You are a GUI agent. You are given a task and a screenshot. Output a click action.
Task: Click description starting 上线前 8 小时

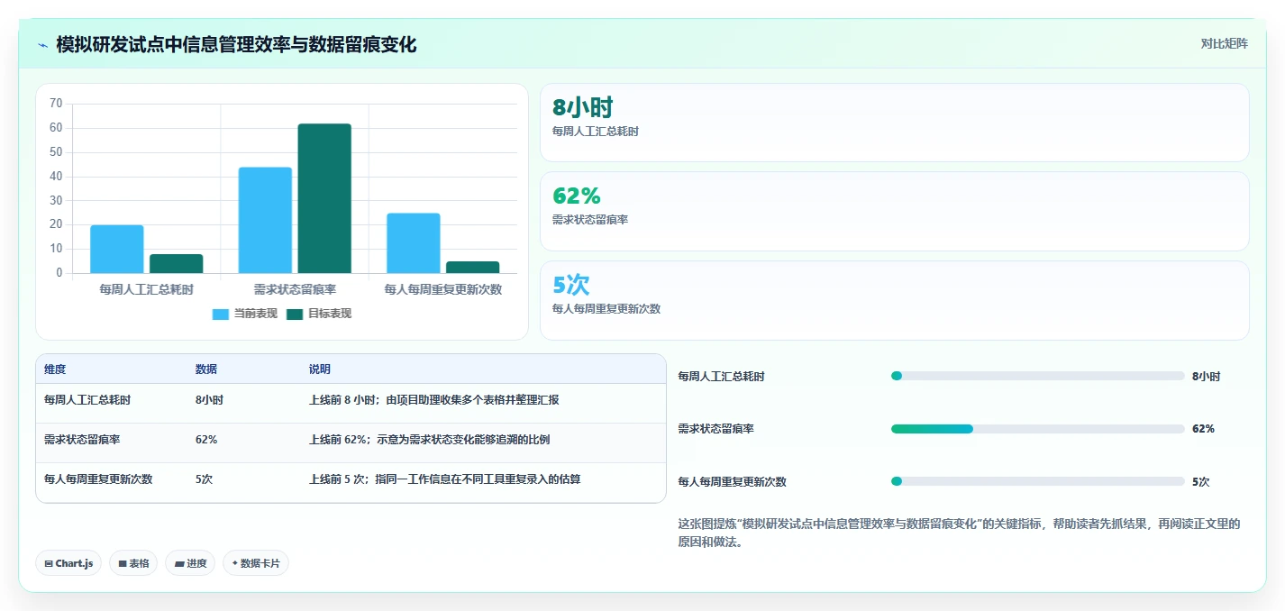coord(433,399)
